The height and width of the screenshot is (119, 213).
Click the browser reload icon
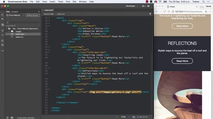[165, 12]
